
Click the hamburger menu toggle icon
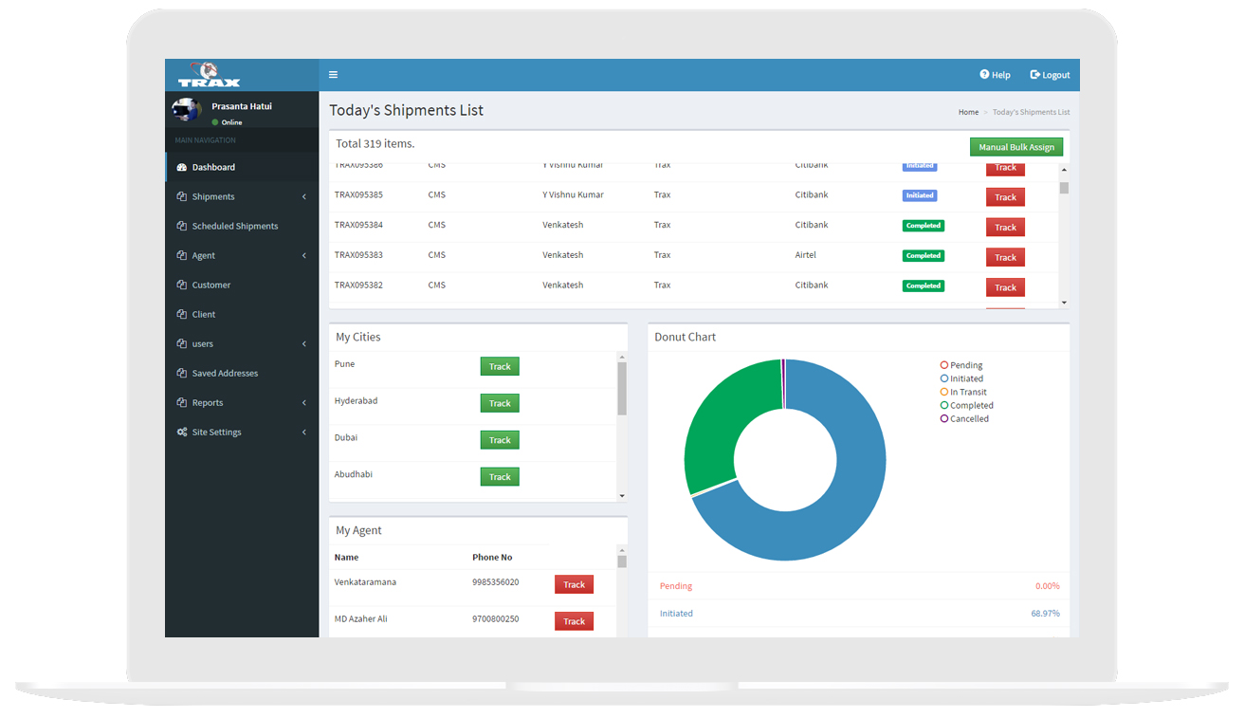click(333, 75)
